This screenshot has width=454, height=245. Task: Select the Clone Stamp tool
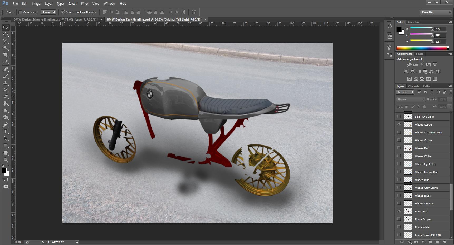tap(6, 83)
